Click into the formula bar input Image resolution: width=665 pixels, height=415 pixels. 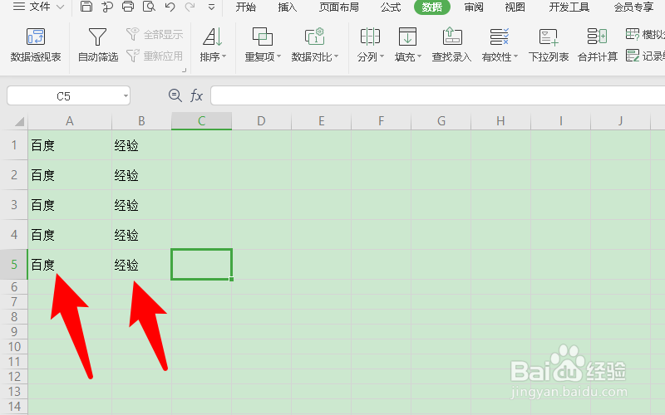pos(438,95)
